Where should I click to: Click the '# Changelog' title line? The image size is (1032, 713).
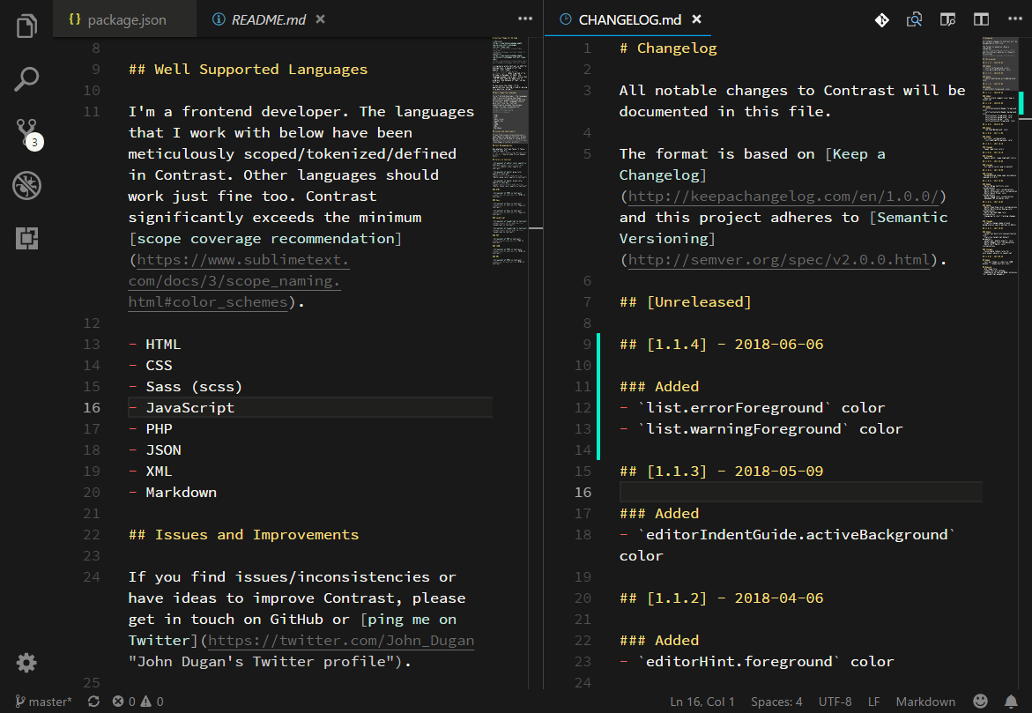(668, 48)
